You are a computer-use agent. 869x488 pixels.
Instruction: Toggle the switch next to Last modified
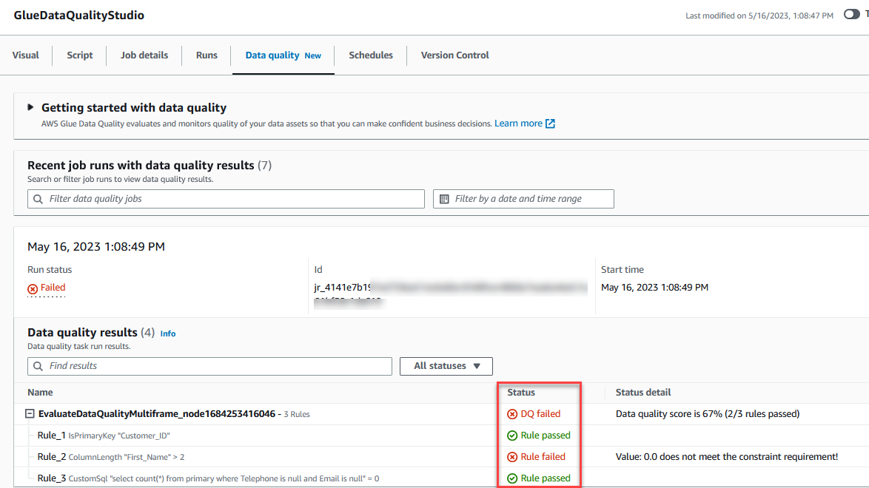tap(852, 14)
